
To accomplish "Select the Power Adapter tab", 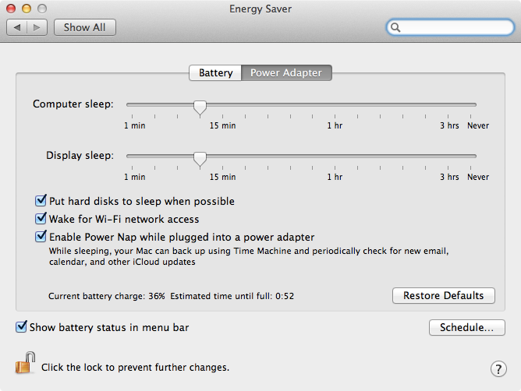I will (286, 72).
